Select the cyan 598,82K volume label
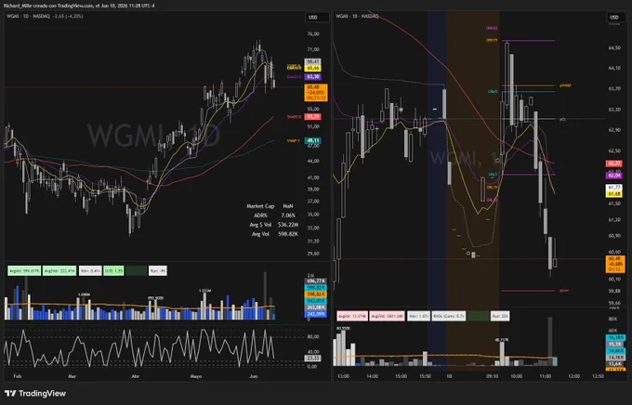Viewport: 632px width, 405px height. pyautogui.click(x=316, y=288)
